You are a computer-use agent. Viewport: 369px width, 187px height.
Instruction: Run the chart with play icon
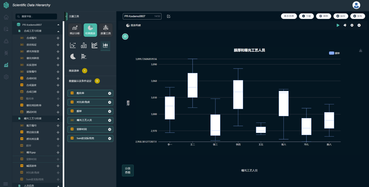point(338,25)
